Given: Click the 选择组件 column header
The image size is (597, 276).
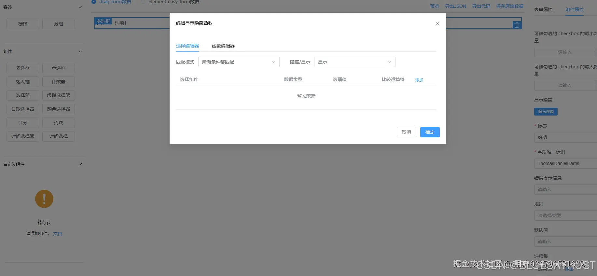Looking at the screenshot, I should [189, 79].
